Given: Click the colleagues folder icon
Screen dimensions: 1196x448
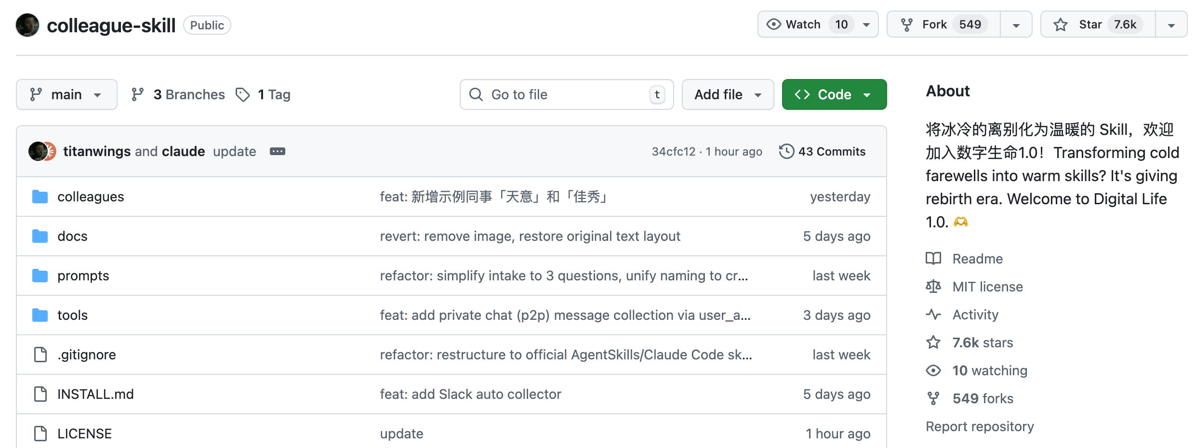Looking at the screenshot, I should (40, 197).
